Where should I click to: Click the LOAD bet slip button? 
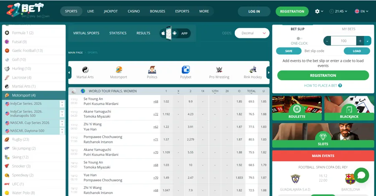tap(357, 51)
